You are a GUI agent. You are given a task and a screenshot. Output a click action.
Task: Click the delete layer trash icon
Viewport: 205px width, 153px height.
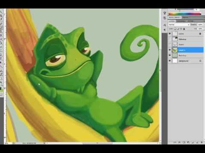202,142
